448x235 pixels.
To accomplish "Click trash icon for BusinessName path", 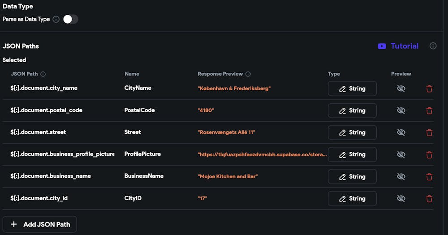I will [429, 176].
